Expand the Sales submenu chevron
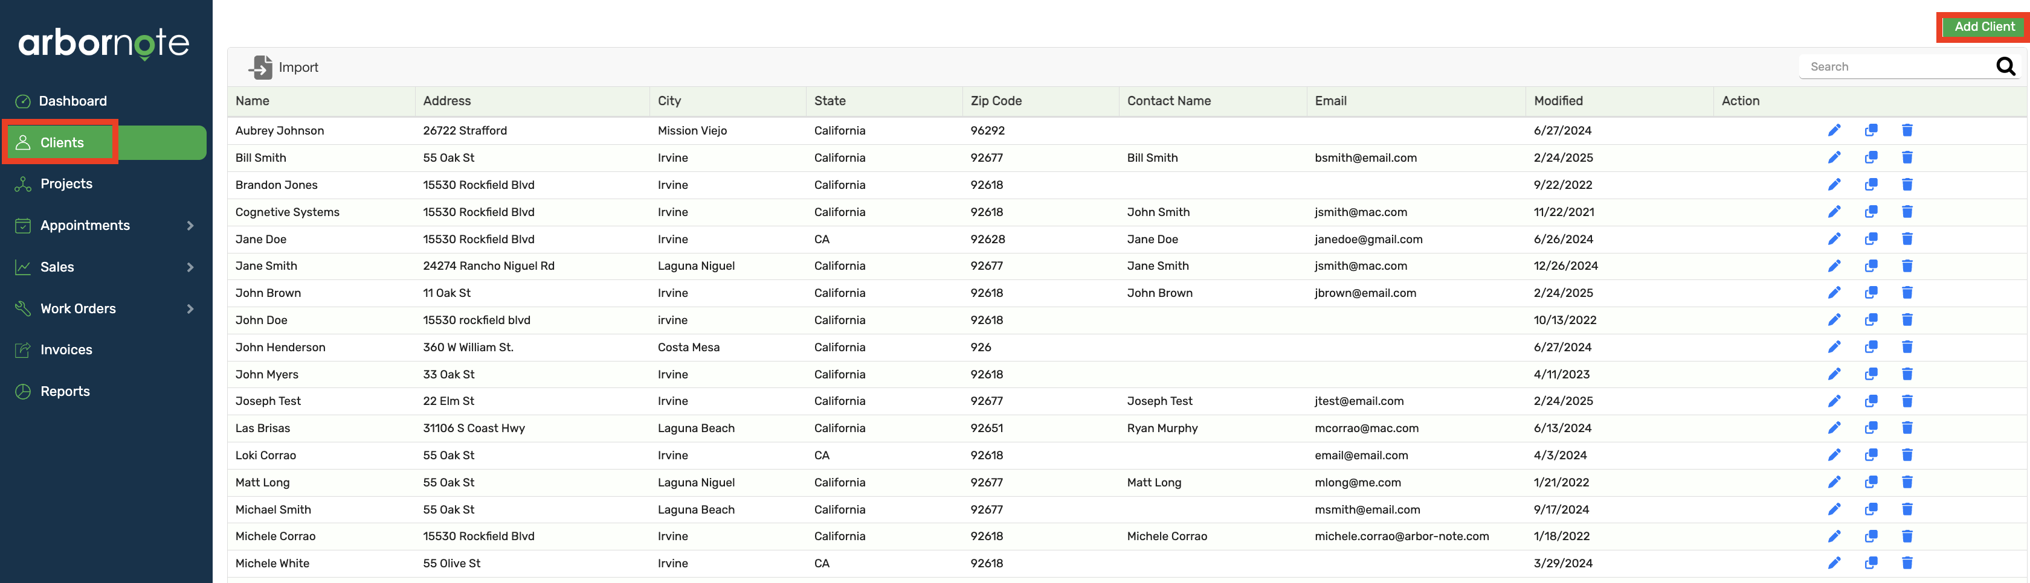 [x=190, y=267]
